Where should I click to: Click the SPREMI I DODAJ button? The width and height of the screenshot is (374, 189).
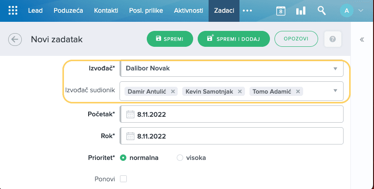click(234, 39)
